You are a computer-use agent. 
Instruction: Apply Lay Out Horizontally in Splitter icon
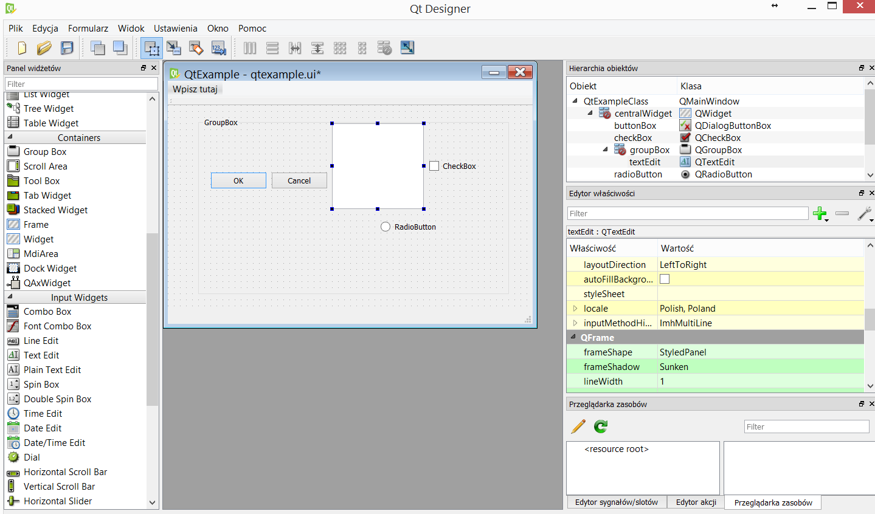pos(295,48)
